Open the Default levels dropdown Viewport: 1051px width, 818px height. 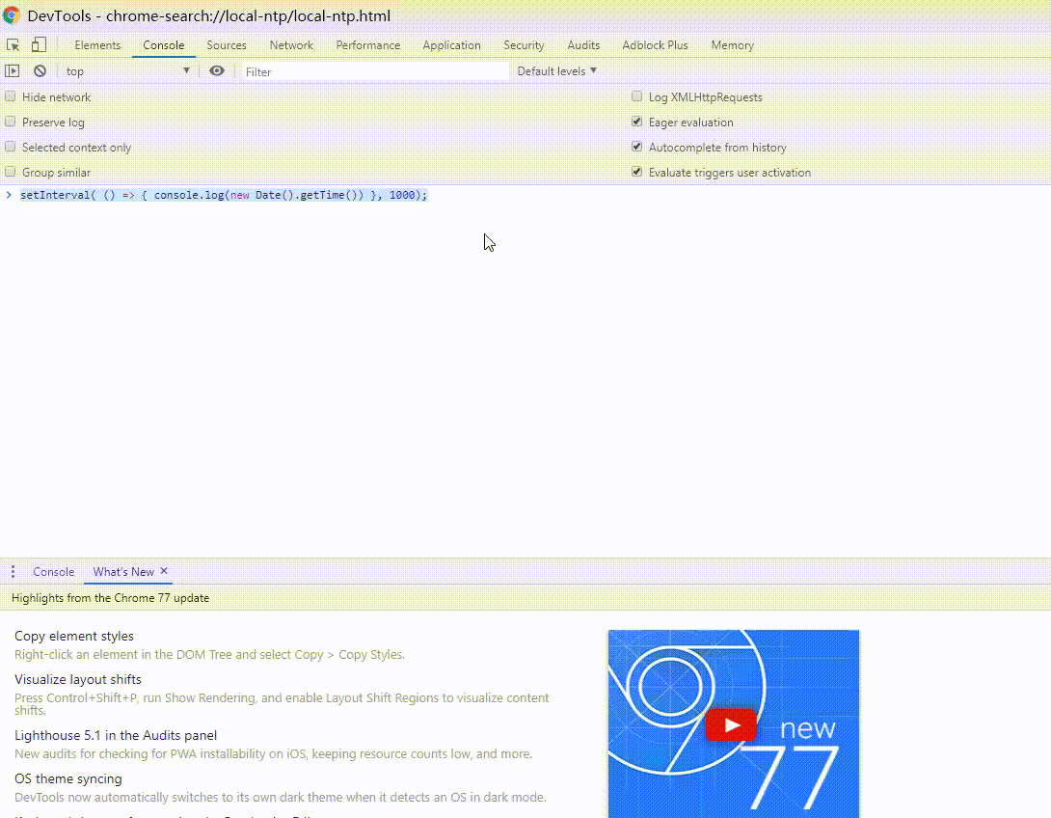click(556, 71)
